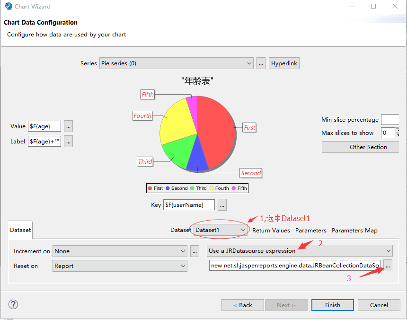
Task: Open the help question mark icon
Action: point(13,304)
